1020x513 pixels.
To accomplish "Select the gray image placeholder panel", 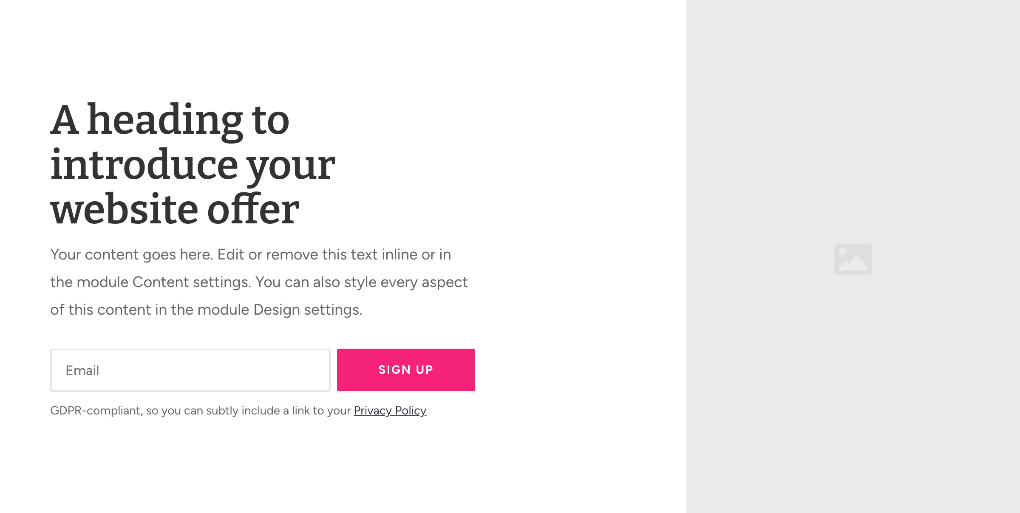I will [x=853, y=256].
